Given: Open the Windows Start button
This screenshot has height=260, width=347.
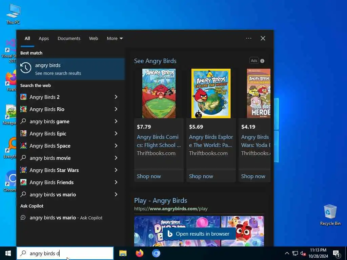Looking at the screenshot, I should click(x=8, y=253).
